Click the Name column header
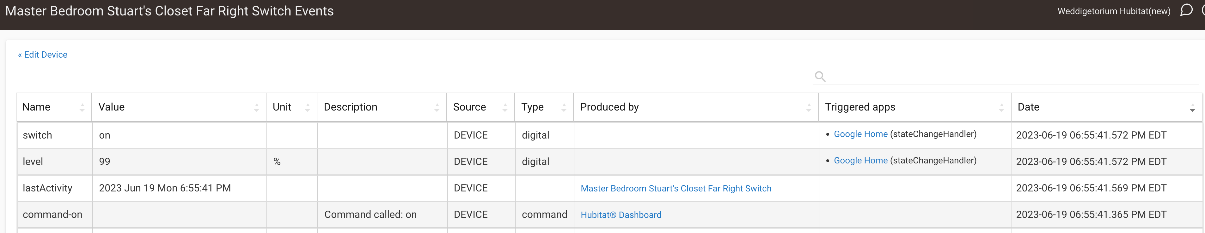 coord(54,107)
